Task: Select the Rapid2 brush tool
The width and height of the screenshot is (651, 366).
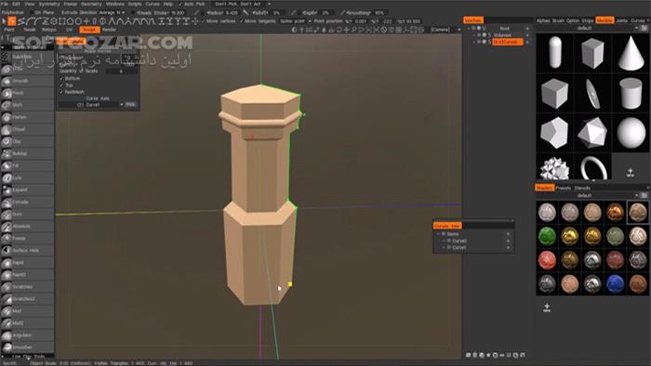Action: [x=27, y=274]
